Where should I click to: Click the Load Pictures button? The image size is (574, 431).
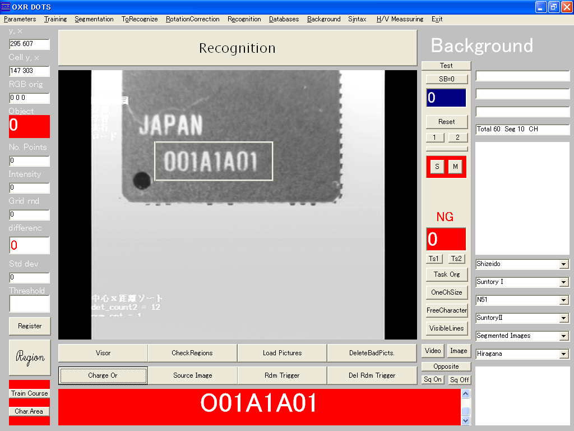(282, 353)
